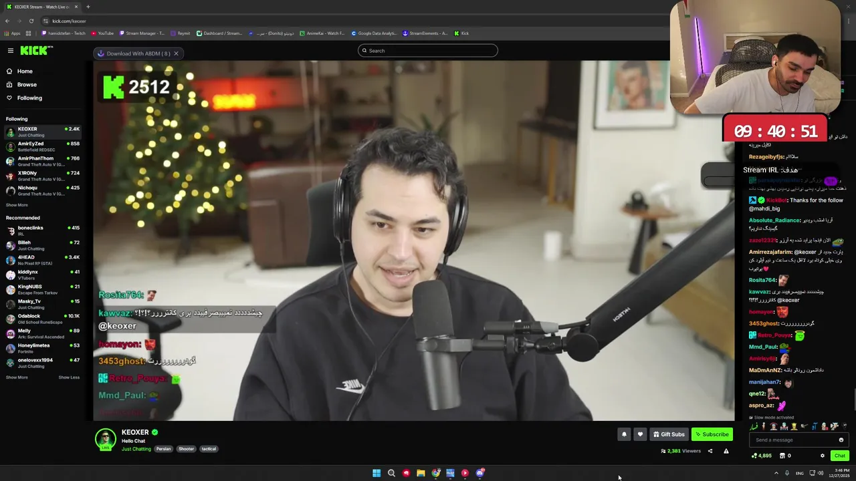Open YouTube bookmark
Screen dimensions: 856x481
(x=102, y=33)
